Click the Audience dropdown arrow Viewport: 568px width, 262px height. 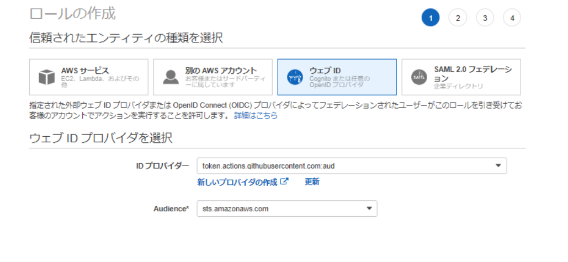click(x=369, y=209)
